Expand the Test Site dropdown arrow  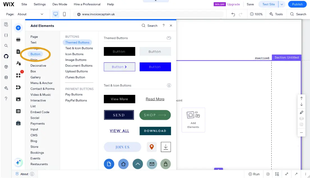click(282, 4)
